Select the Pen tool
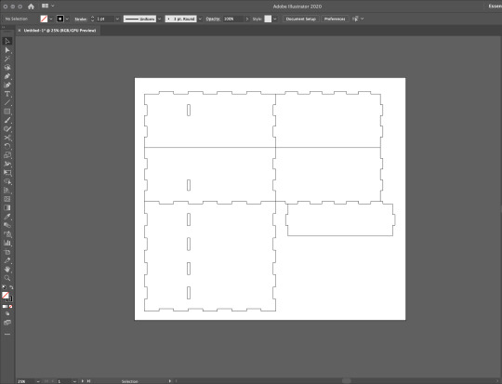Screen dimensions: 502x384 (x=7, y=76)
